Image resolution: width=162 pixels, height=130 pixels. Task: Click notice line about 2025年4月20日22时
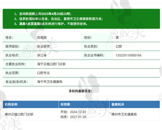43,14
